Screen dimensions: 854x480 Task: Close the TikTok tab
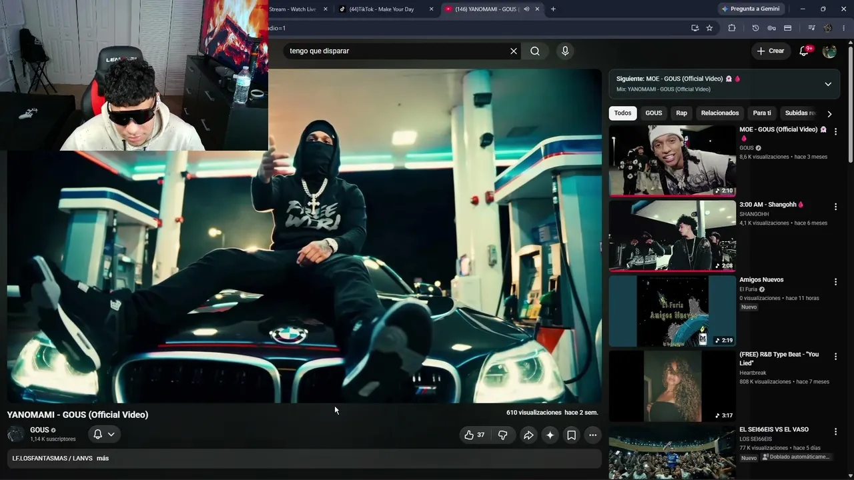[x=431, y=9]
